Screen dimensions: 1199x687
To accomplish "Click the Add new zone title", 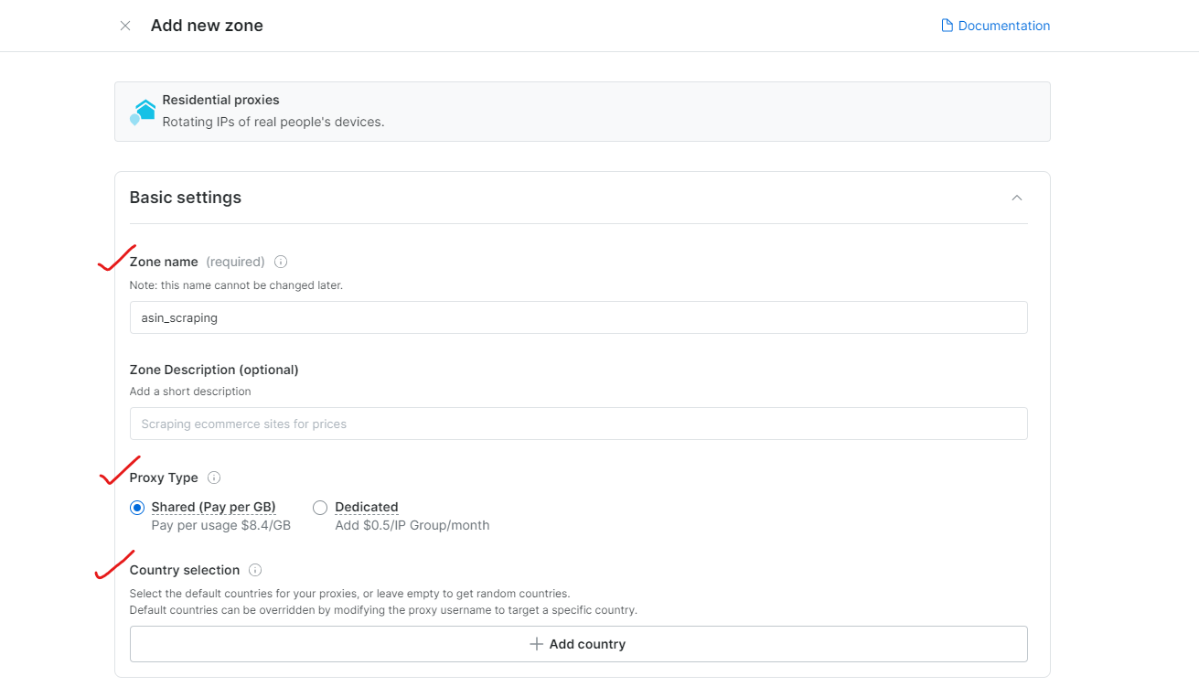I will point(207,26).
